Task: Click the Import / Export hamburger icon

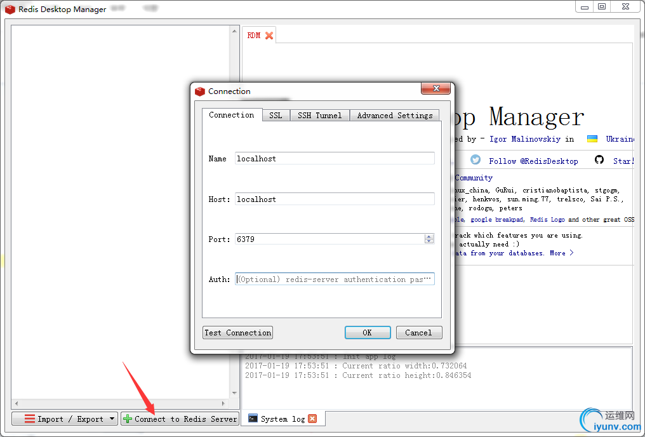Action: (30, 419)
